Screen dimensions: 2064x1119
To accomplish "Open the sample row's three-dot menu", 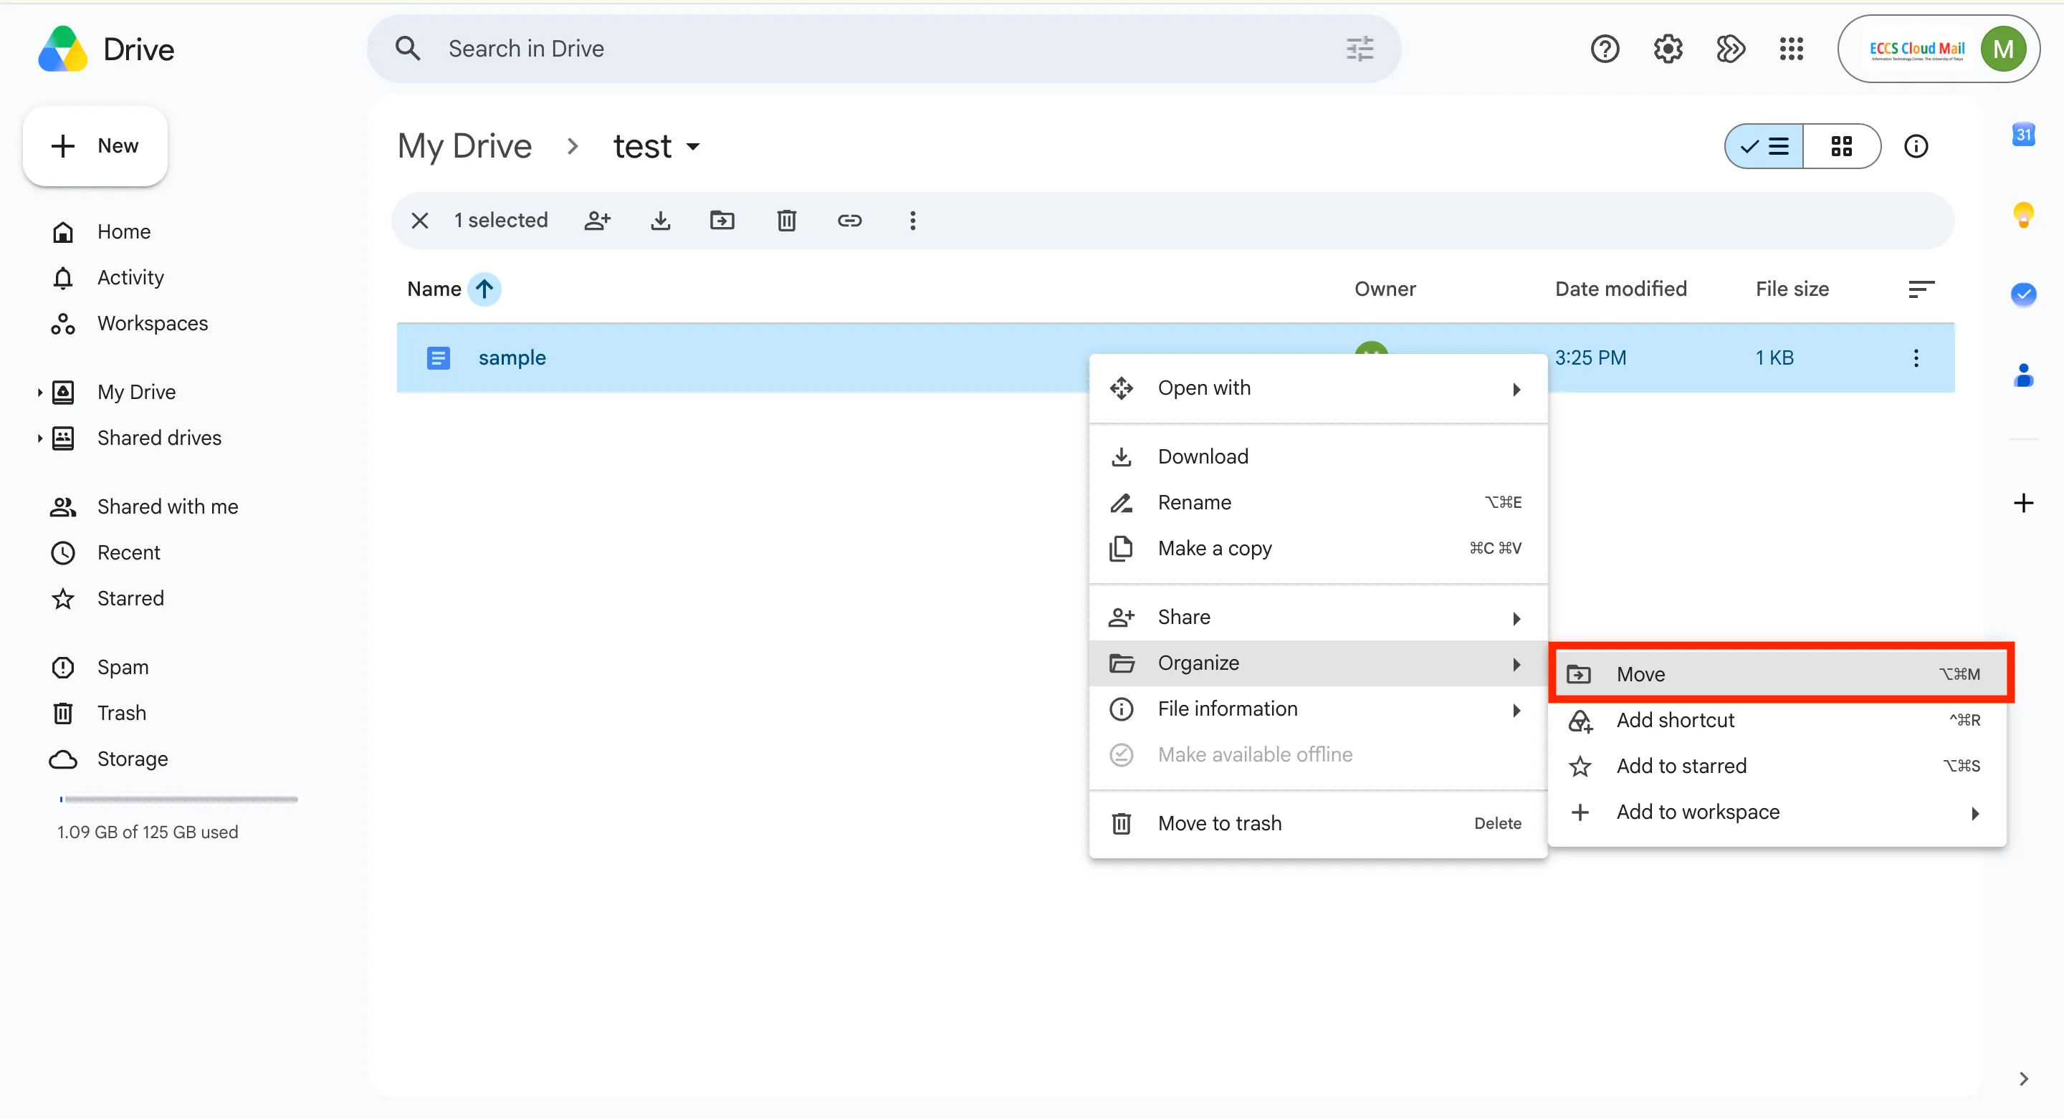I will (1916, 358).
